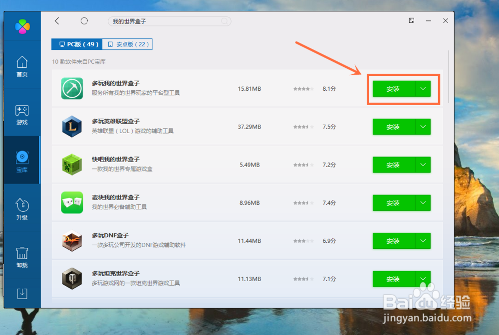This screenshot has width=499, height=335.
Task: Open 快吧我的世界盒子 creeper icon
Action: 72,165
